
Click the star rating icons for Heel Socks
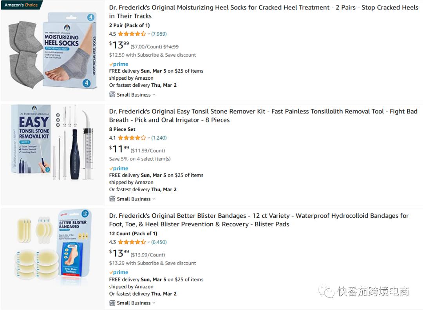132,34
